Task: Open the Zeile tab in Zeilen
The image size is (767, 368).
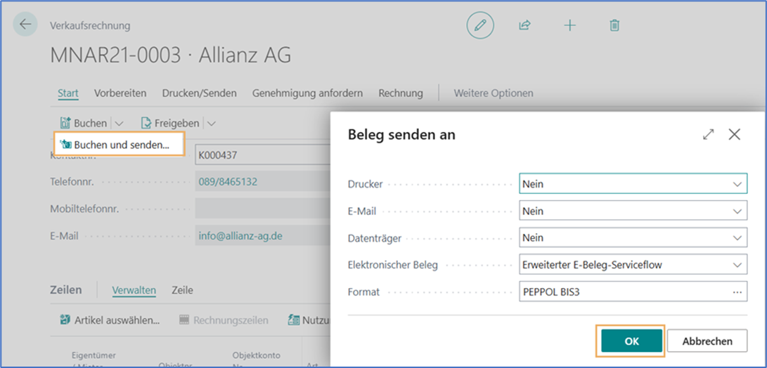Action: tap(183, 290)
